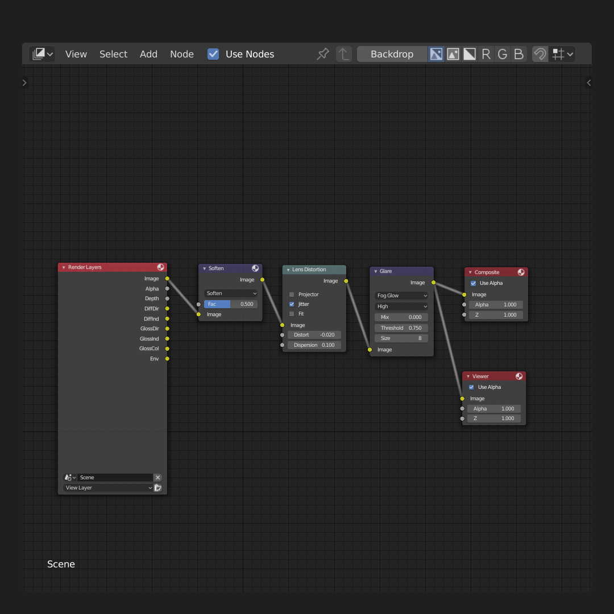Click the Dispersion value field
The width and height of the screenshot is (614, 614).
(x=314, y=346)
